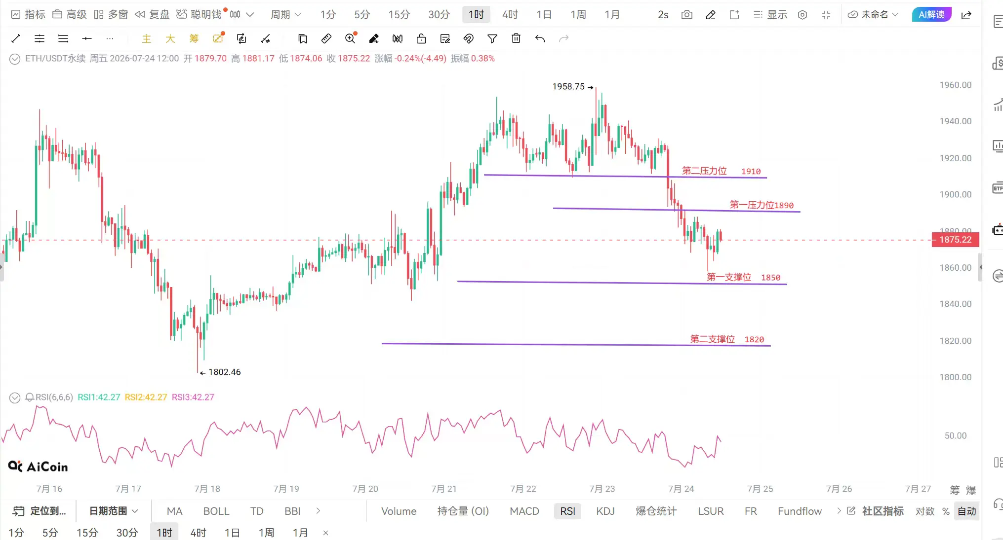Open the 复盘 replay mode
This screenshot has width=1003, height=540.
tap(152, 15)
